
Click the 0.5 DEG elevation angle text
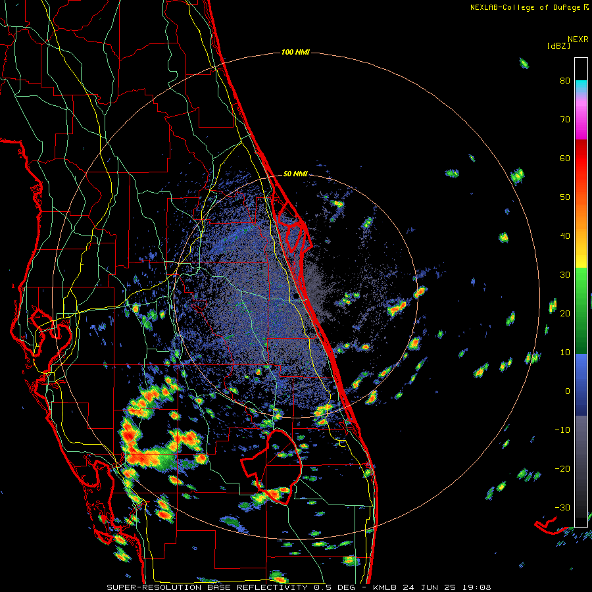[x=335, y=587]
